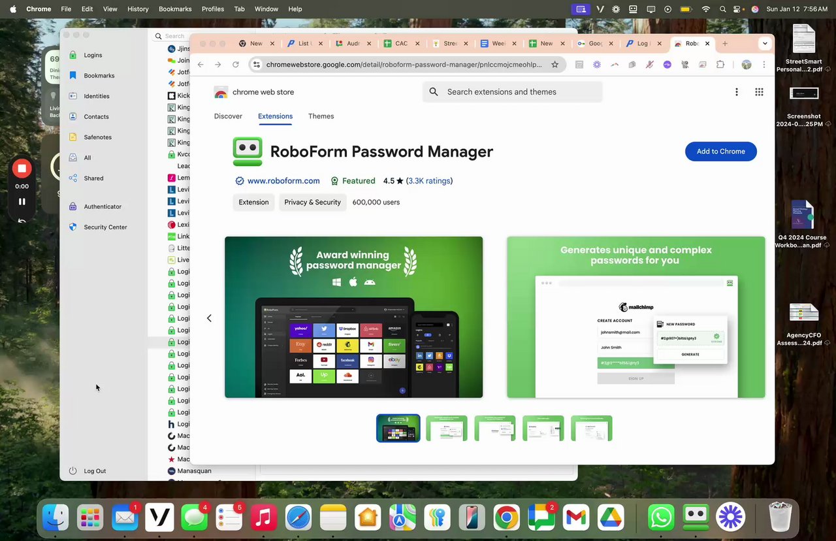Click the Search field in the RoboForm window
This screenshot has width=836, height=541.
click(174, 36)
